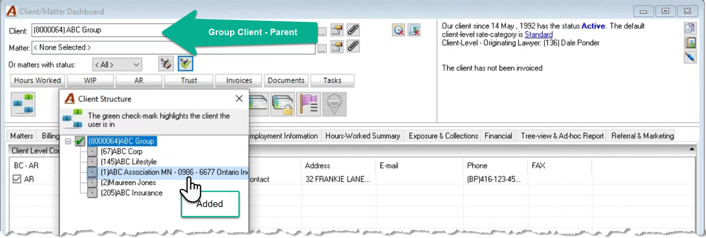
Task: Select (145)ABC Lifestyle in the client tree
Action: (x=129, y=162)
